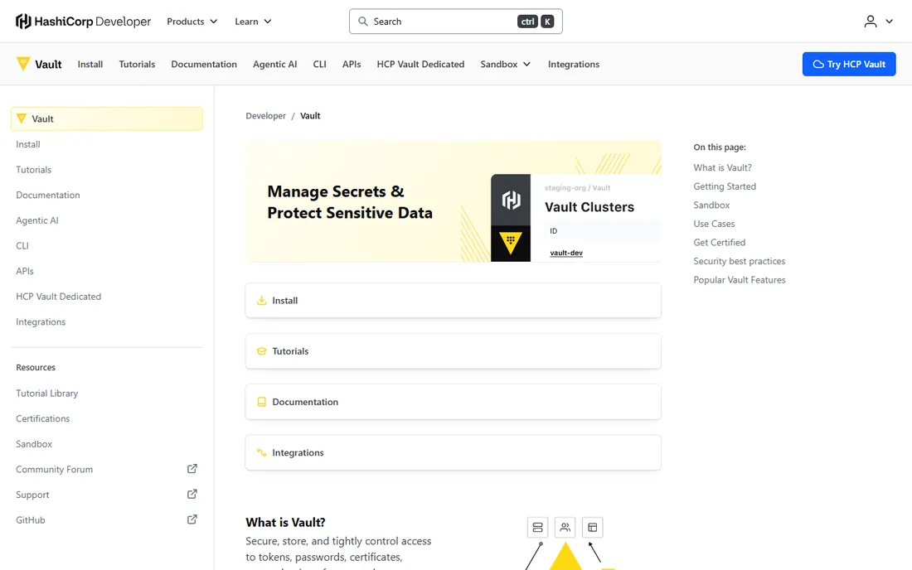Jump to Getting Started section
This screenshot has height=570, width=912.
[x=725, y=186]
